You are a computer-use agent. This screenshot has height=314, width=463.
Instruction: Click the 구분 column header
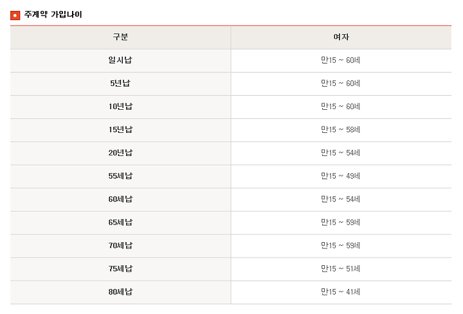pyautogui.click(x=120, y=37)
